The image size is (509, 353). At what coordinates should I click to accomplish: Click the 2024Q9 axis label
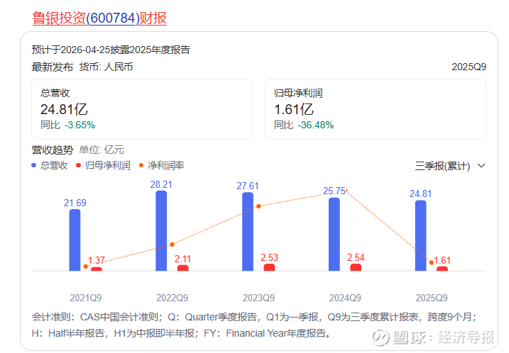tap(345, 298)
